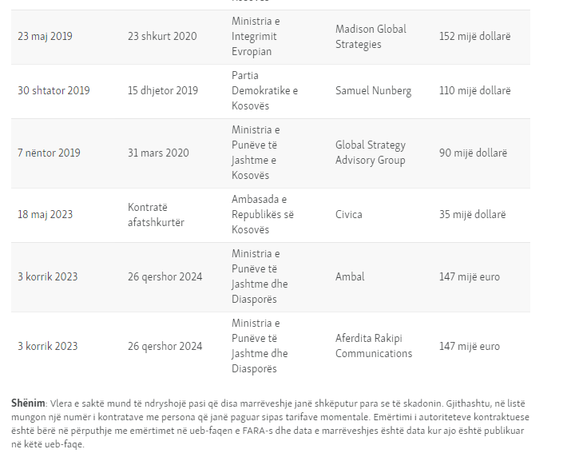Click the 23 maj 2019 date

coord(45,37)
